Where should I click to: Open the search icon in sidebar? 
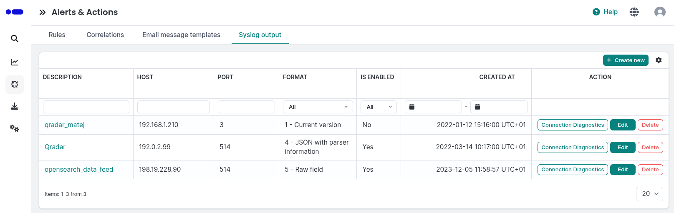click(x=15, y=39)
